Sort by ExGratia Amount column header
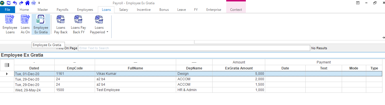385x105 pixels. (x=239, y=68)
